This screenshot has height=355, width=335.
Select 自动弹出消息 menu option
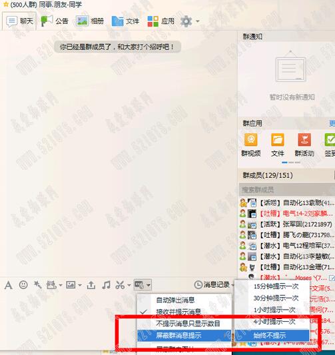[x=184, y=300]
